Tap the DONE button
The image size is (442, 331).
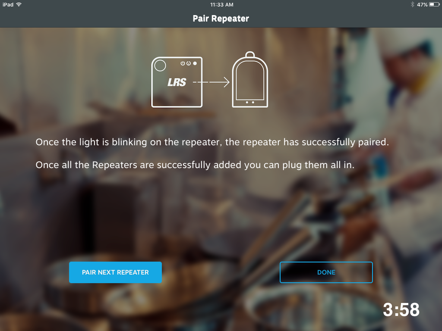[x=326, y=272]
